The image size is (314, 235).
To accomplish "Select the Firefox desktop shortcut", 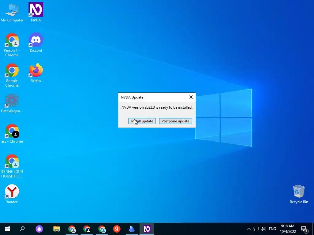I will tap(36, 73).
